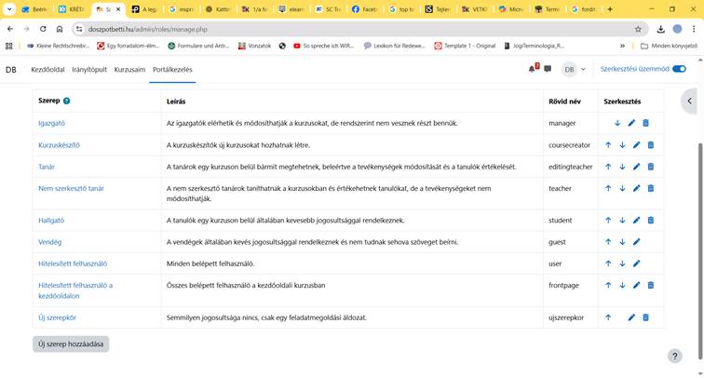Click Új szerep hozzáadása button
The image size is (704, 378).
click(x=71, y=344)
